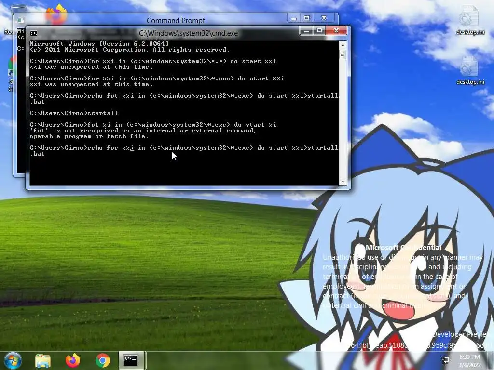Click the network icon in system tray
Image resolution: width=494 pixels, height=370 pixels.
point(445,360)
